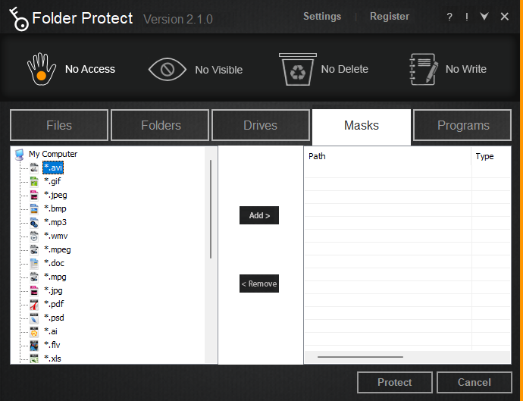Click the *.doc file type icon
The height and width of the screenshot is (401, 523).
click(34, 264)
